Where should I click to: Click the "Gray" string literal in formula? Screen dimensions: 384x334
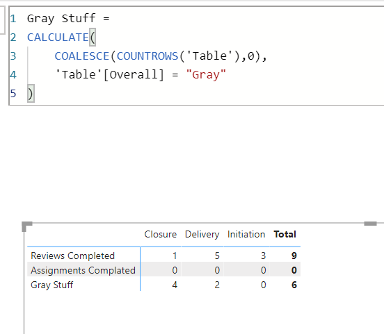206,74
